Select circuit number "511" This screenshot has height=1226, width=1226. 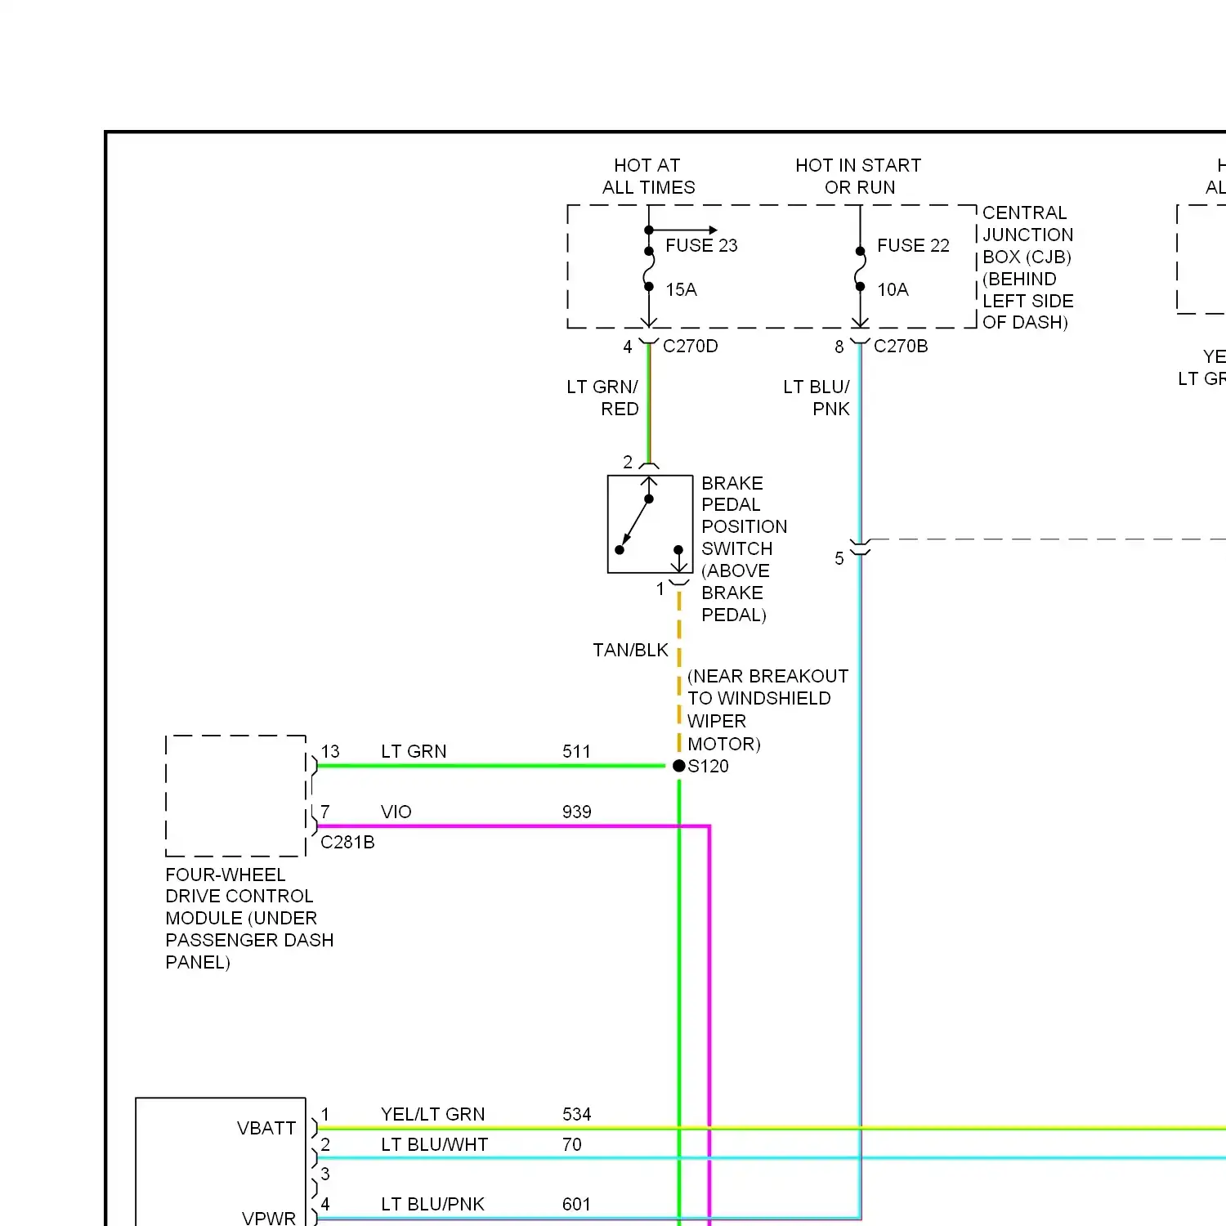click(576, 751)
